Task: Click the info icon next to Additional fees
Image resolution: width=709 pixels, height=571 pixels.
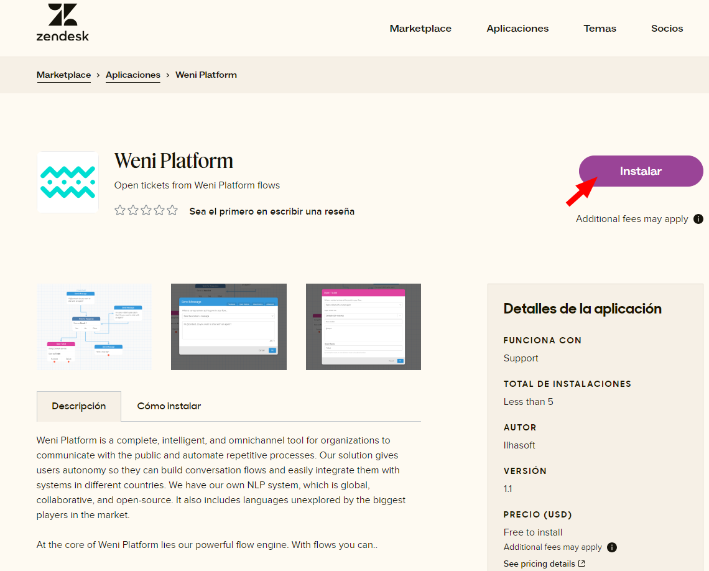Action: tap(698, 219)
